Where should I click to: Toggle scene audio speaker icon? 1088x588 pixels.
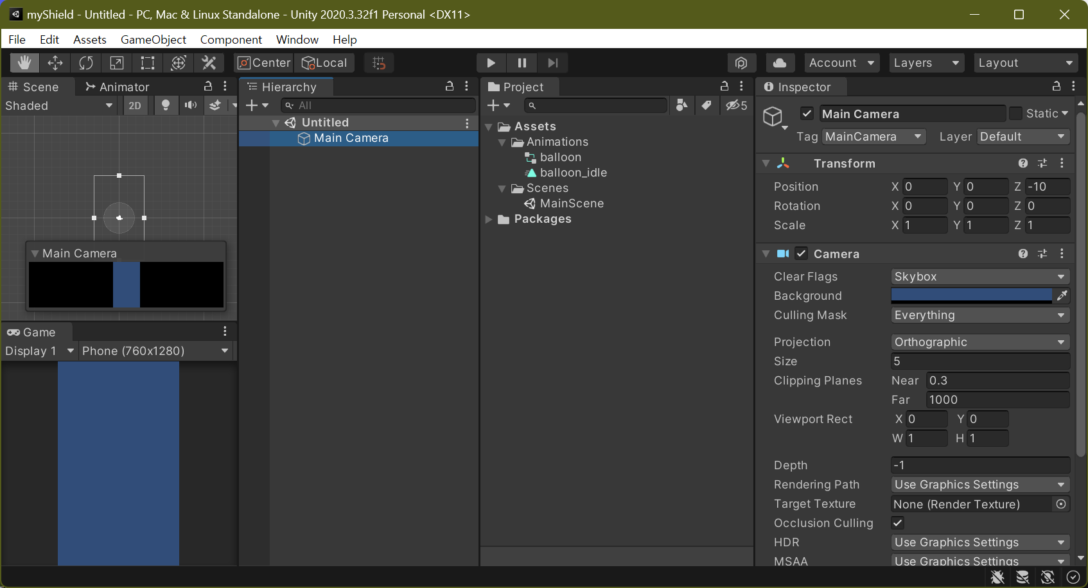point(191,105)
